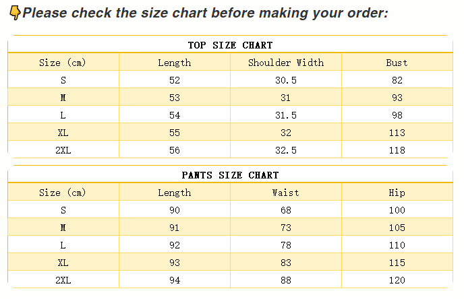Select the TOP SIZE CHART title

point(230,45)
